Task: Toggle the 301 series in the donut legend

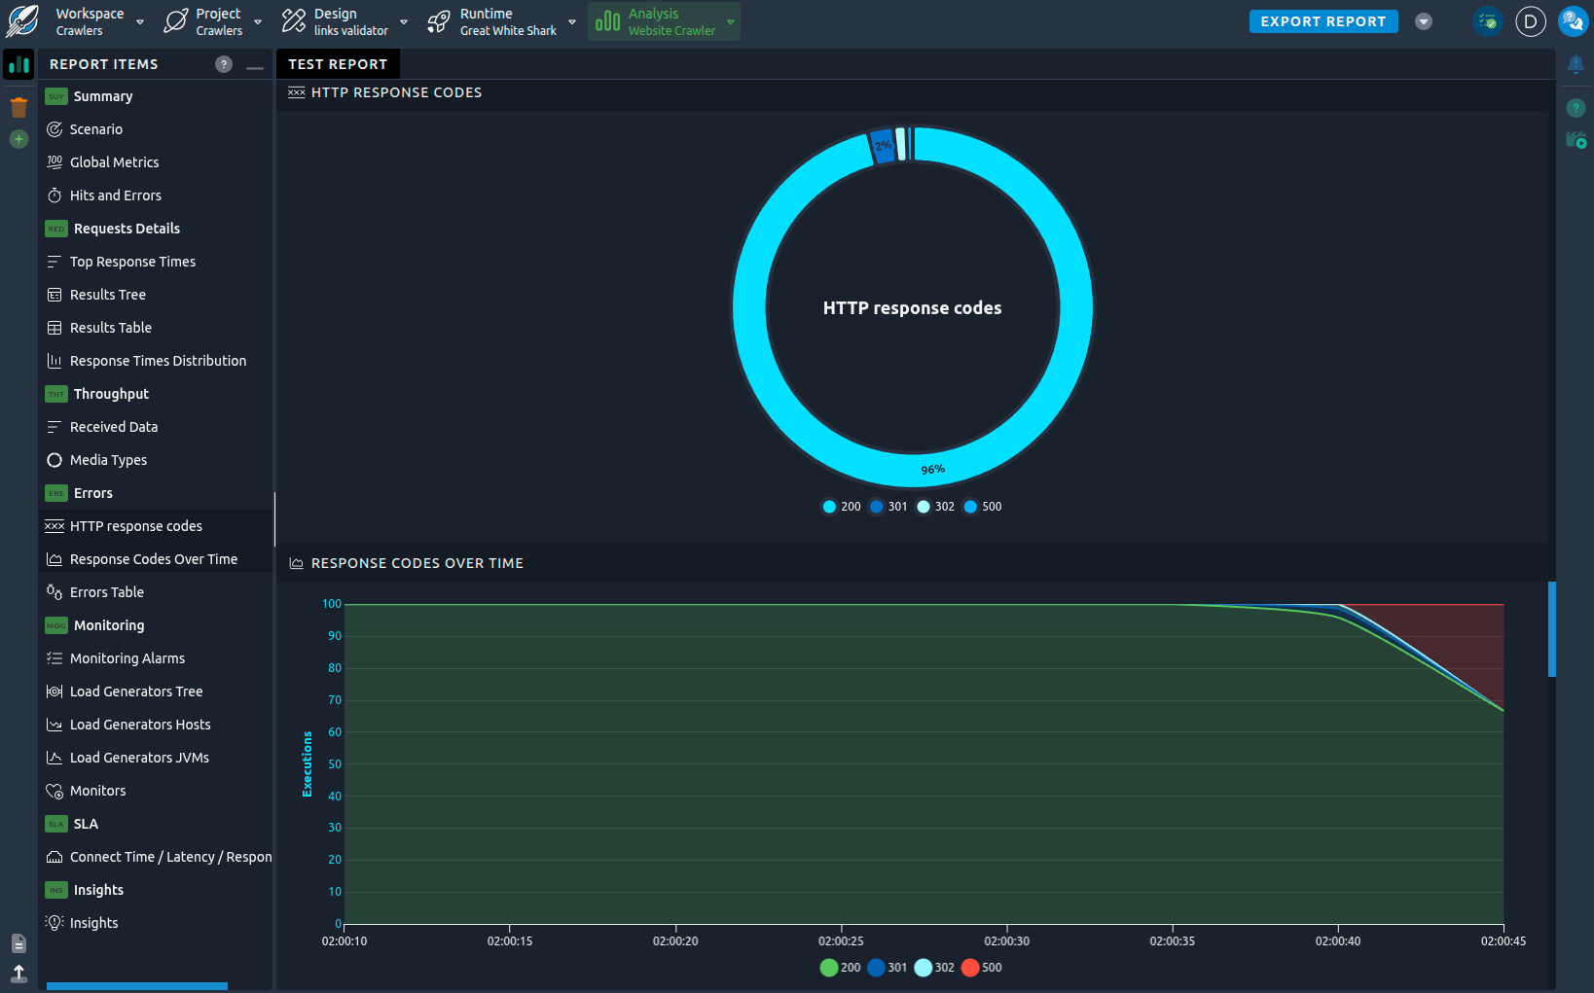Action: pyautogui.click(x=888, y=506)
